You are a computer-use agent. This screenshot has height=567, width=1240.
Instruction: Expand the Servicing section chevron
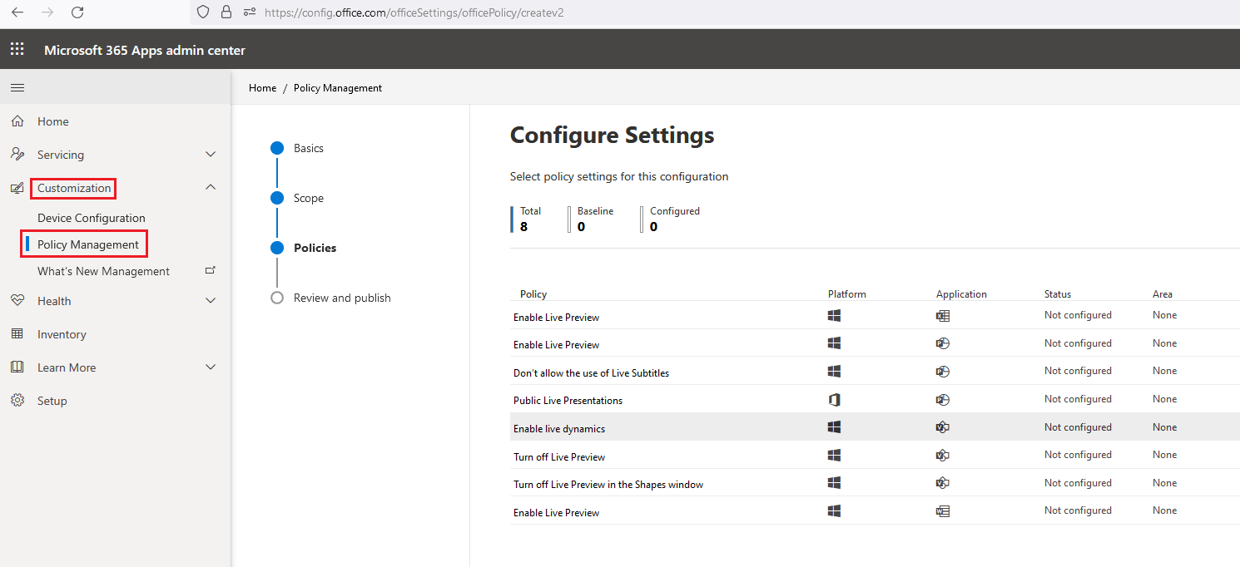(x=211, y=155)
